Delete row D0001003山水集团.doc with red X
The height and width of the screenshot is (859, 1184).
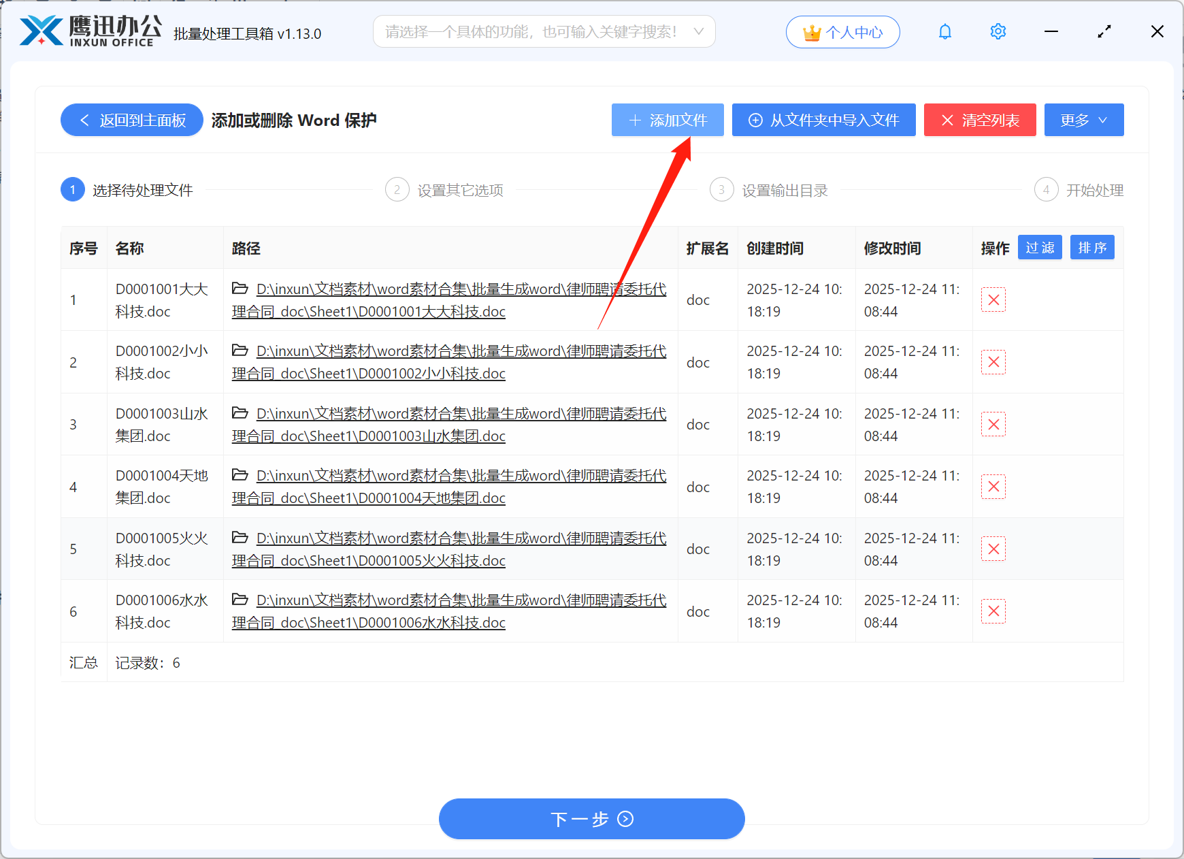point(993,425)
